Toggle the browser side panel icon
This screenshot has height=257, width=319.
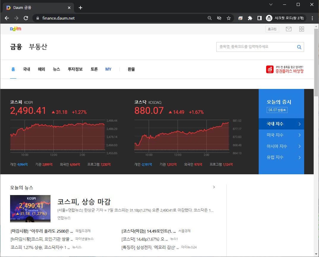[x=260, y=18]
